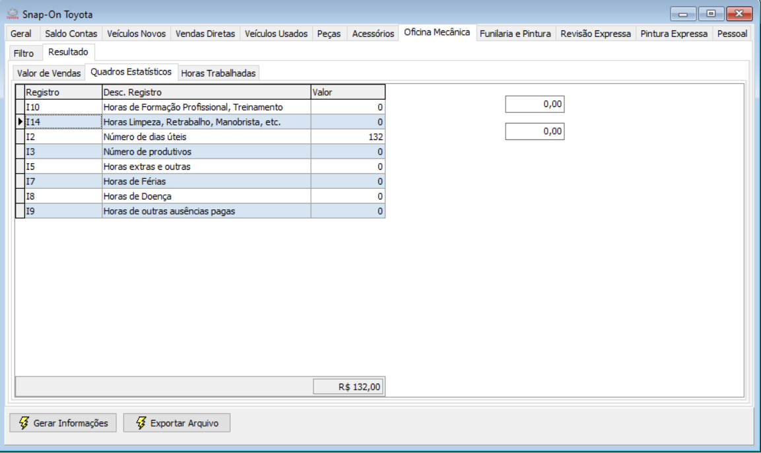The image size is (761, 453).
Task: Click 'Número de produtivos' cell
Action: [207, 151]
